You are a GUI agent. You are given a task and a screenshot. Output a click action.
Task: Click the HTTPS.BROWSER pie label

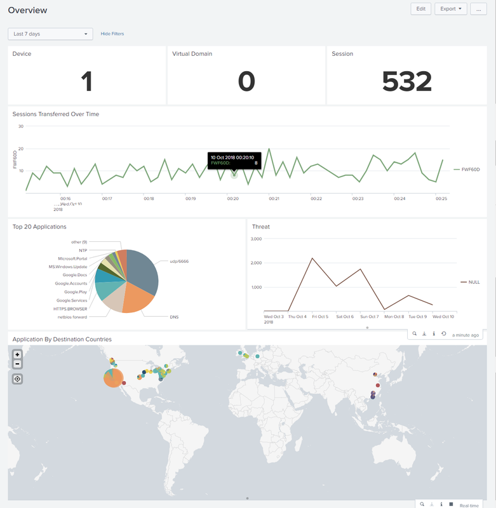tap(70, 309)
